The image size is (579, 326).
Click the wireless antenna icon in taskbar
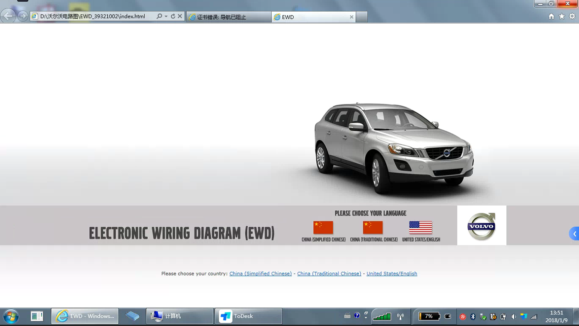point(400,317)
